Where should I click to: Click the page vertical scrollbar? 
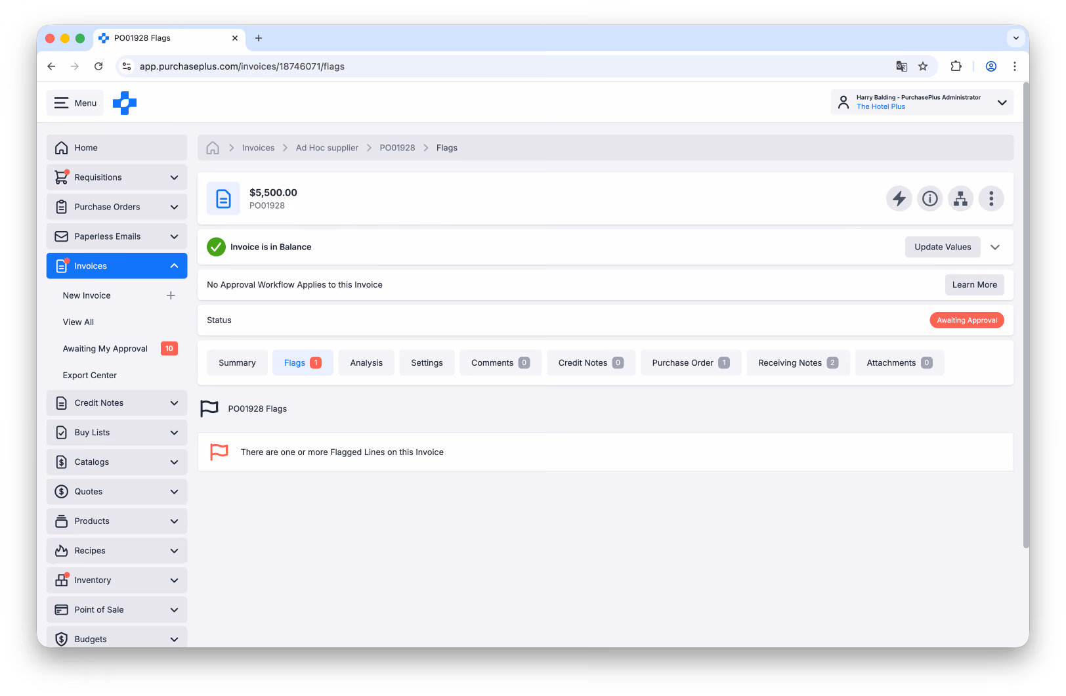[1026, 315]
